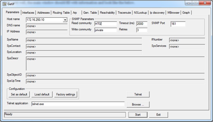Viewport: 213px width, 122px height.
Task: Click the SysObjectID field
Action: pos(115,75)
